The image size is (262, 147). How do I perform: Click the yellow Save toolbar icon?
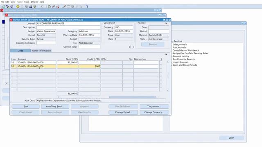(x=18, y=7)
